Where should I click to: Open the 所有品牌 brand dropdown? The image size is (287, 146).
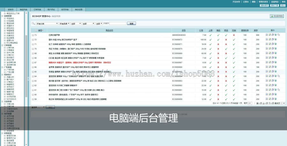64,24
